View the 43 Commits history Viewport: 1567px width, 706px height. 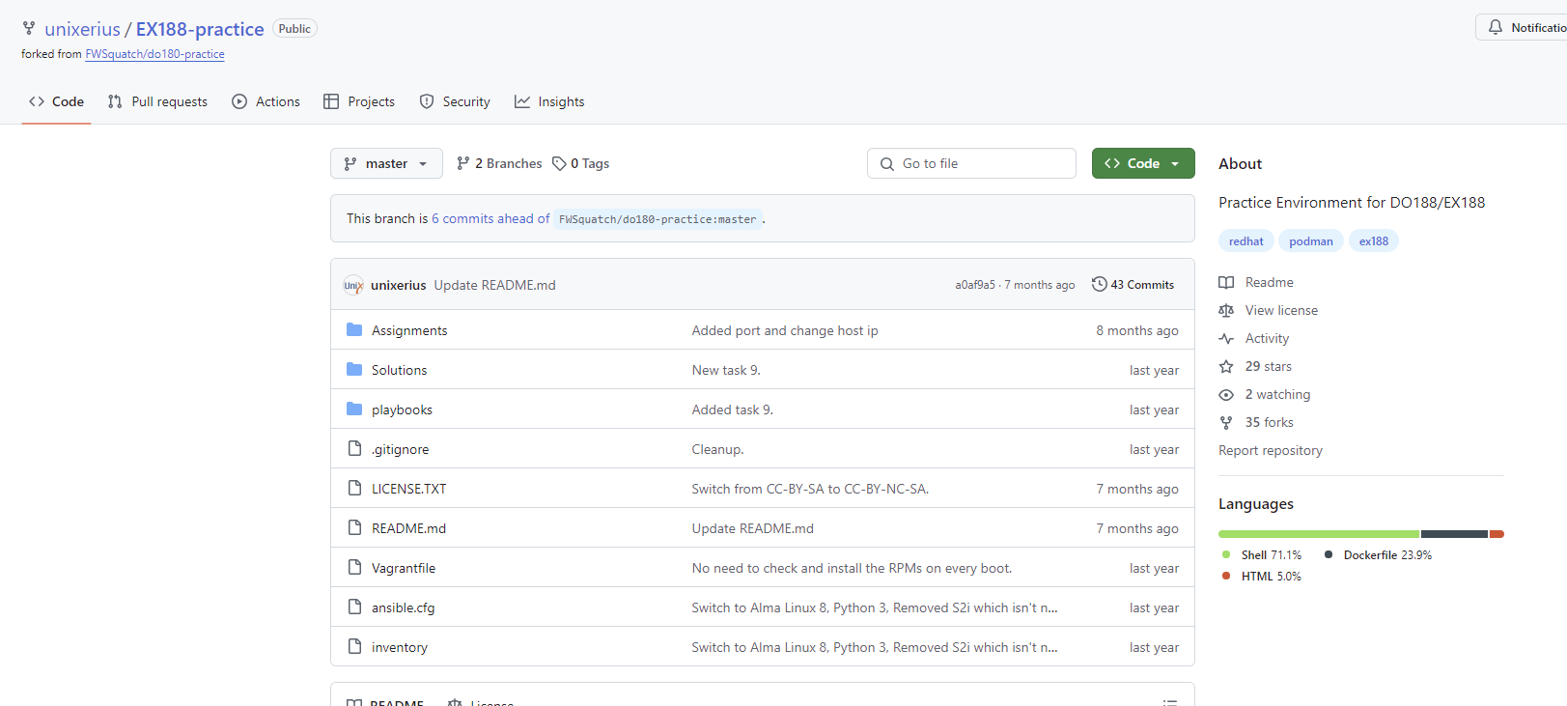coord(1133,285)
